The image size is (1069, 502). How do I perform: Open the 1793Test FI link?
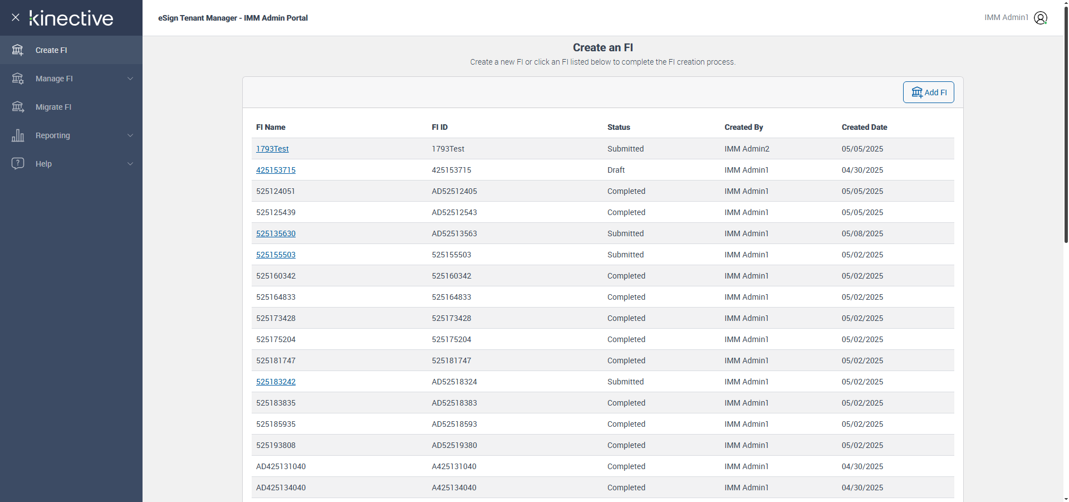[x=272, y=149]
